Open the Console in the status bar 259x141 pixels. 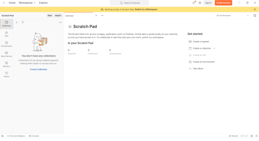34,136
